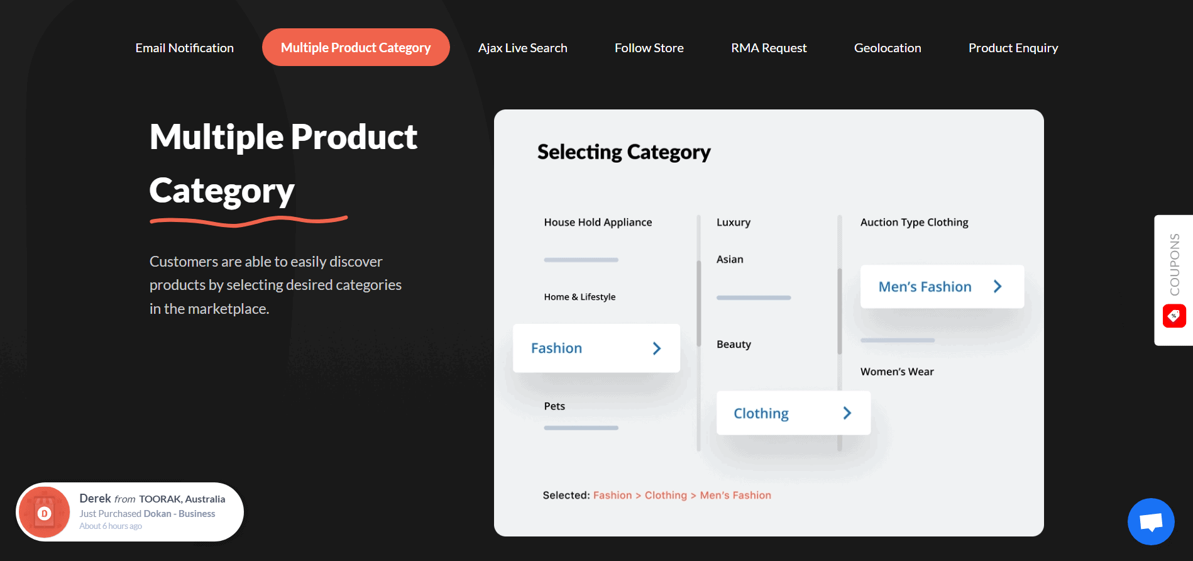Viewport: 1193px width, 561px height.
Task: Click the Luxury subcategory
Action: pyautogui.click(x=734, y=222)
